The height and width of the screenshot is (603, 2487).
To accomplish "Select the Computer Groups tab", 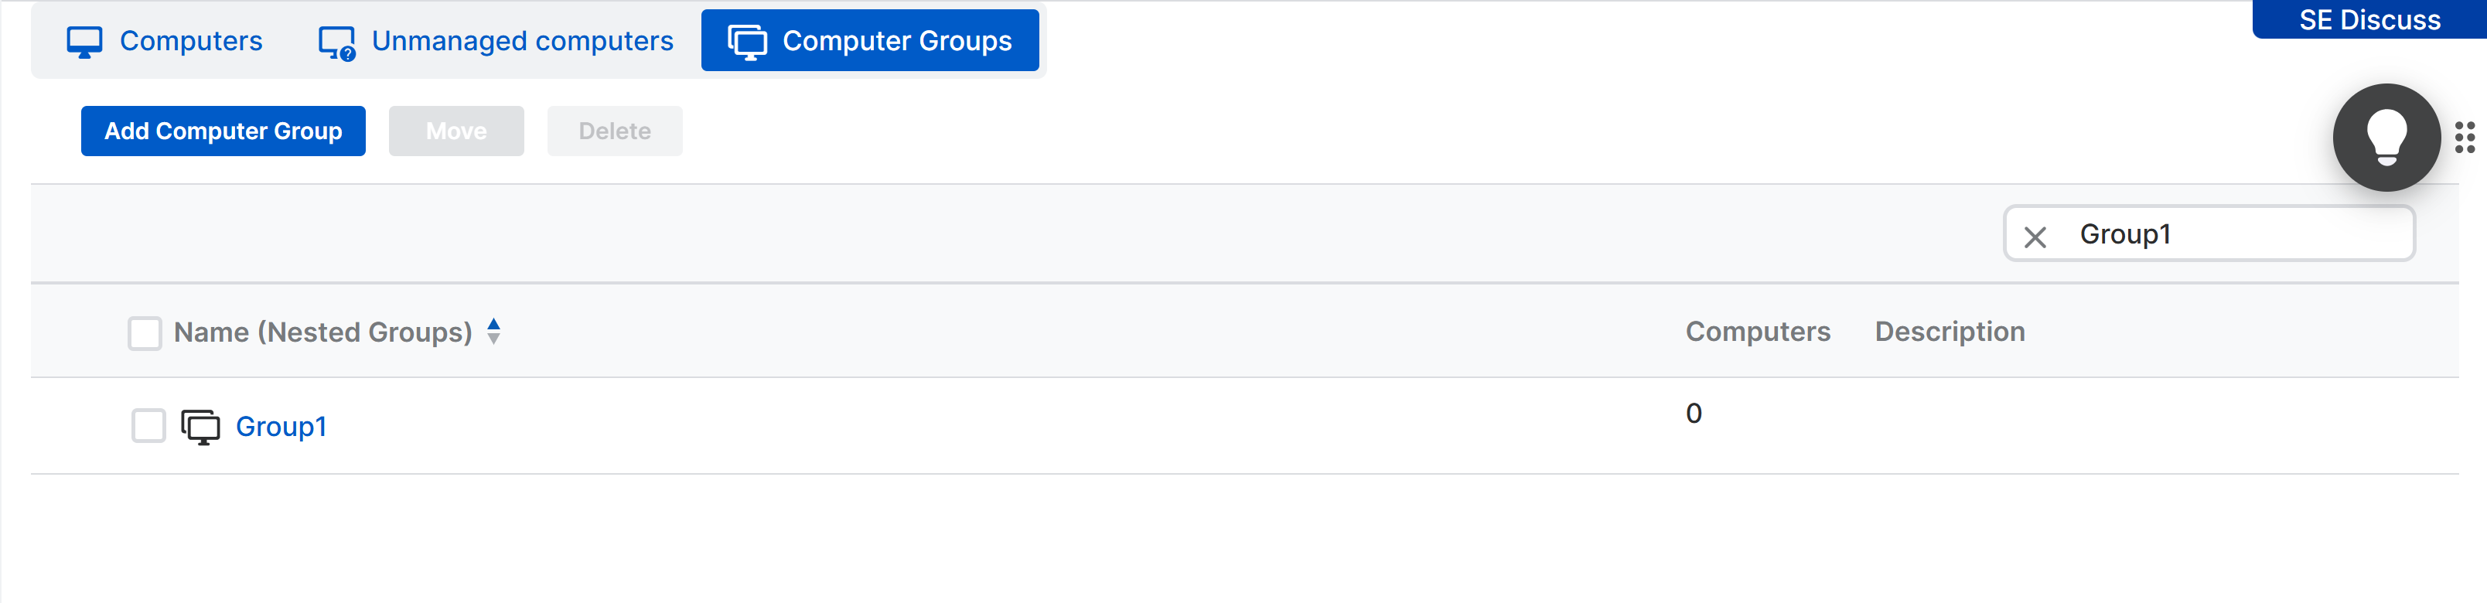I will point(870,40).
